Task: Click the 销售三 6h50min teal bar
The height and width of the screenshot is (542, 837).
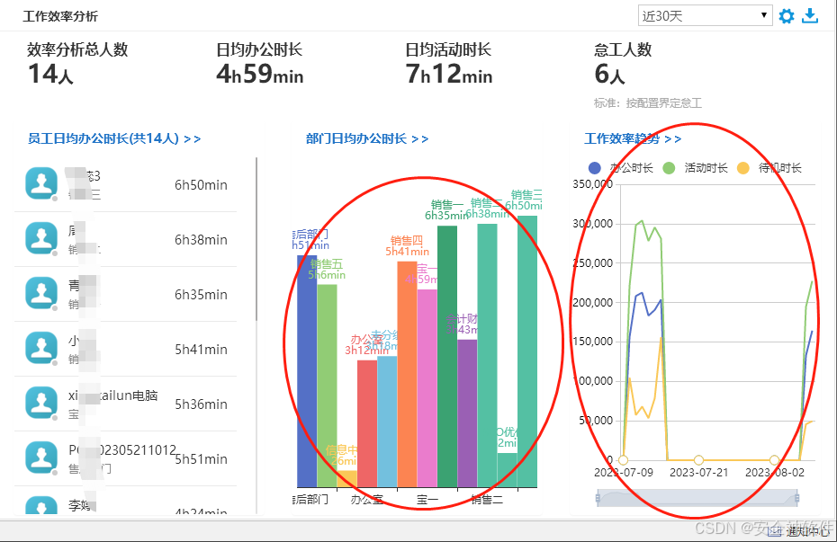Action: pyautogui.click(x=527, y=351)
